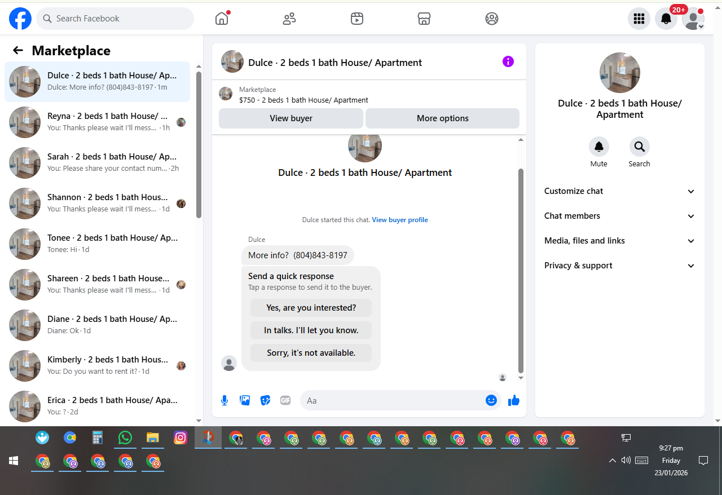Expand Media, files and links section
This screenshot has height=495, width=722.
coord(620,241)
